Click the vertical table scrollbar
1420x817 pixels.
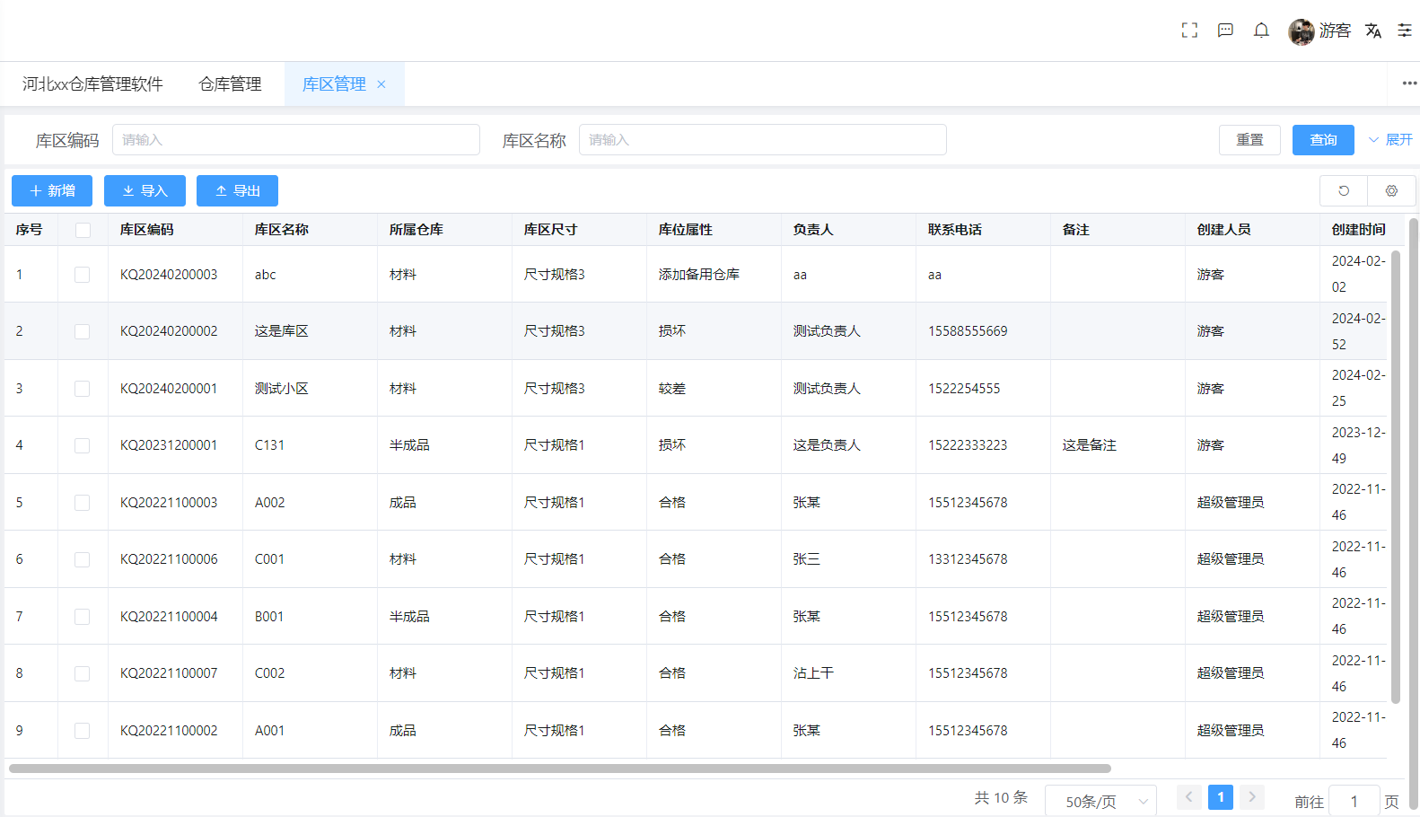tap(1396, 476)
